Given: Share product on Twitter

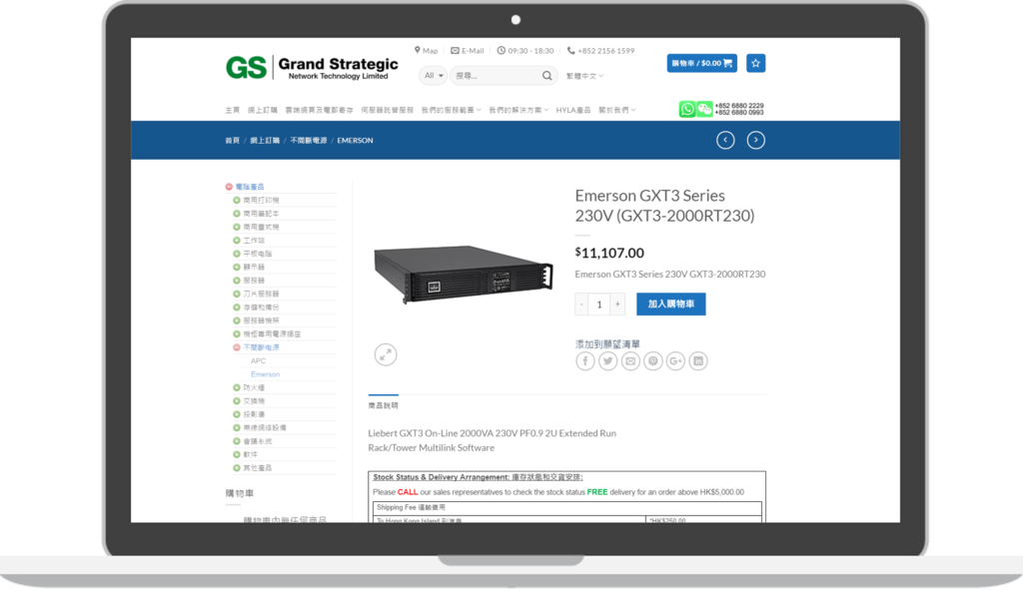Looking at the screenshot, I should click(608, 361).
